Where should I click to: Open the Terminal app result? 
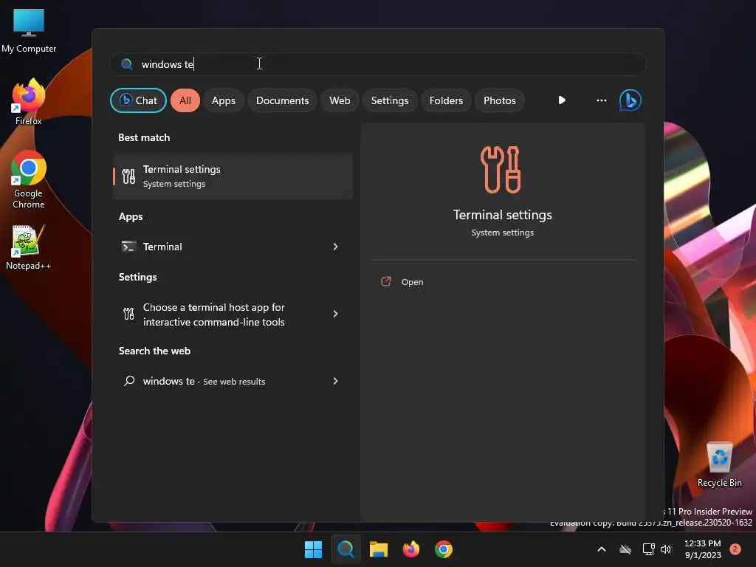coord(233,247)
